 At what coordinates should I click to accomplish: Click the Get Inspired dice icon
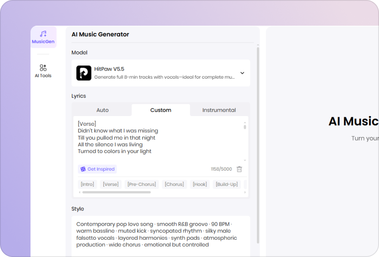(x=83, y=169)
